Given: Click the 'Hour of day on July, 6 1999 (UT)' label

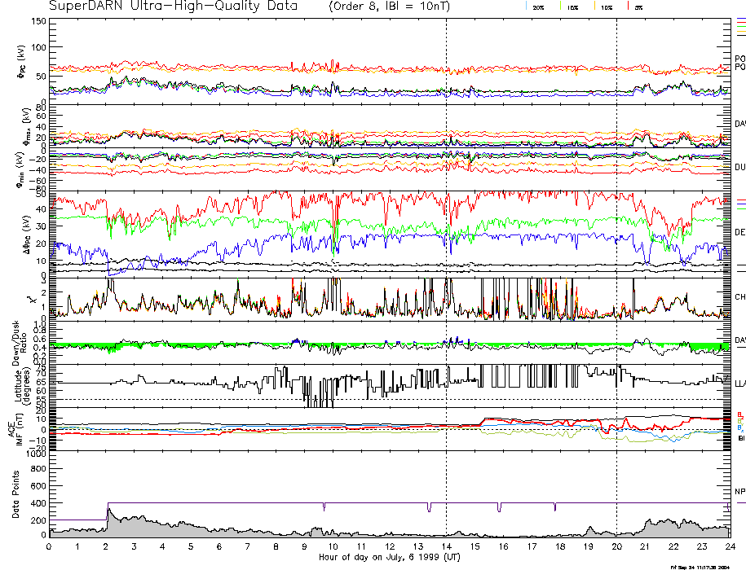Looking at the screenshot, I should pyautogui.click(x=389, y=557).
